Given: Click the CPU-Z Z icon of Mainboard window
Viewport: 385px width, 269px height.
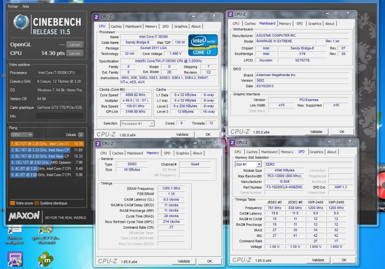Looking at the screenshot, I should pos(230,14).
